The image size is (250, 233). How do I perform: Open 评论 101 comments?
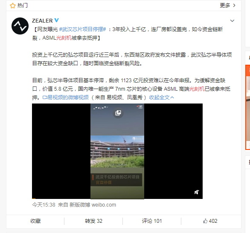[x=152, y=221]
